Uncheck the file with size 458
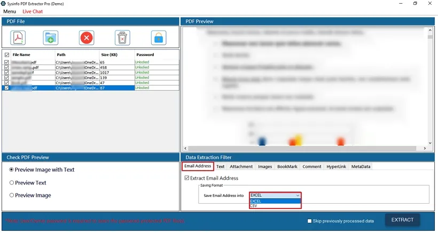The width and height of the screenshot is (438, 233). (6, 67)
